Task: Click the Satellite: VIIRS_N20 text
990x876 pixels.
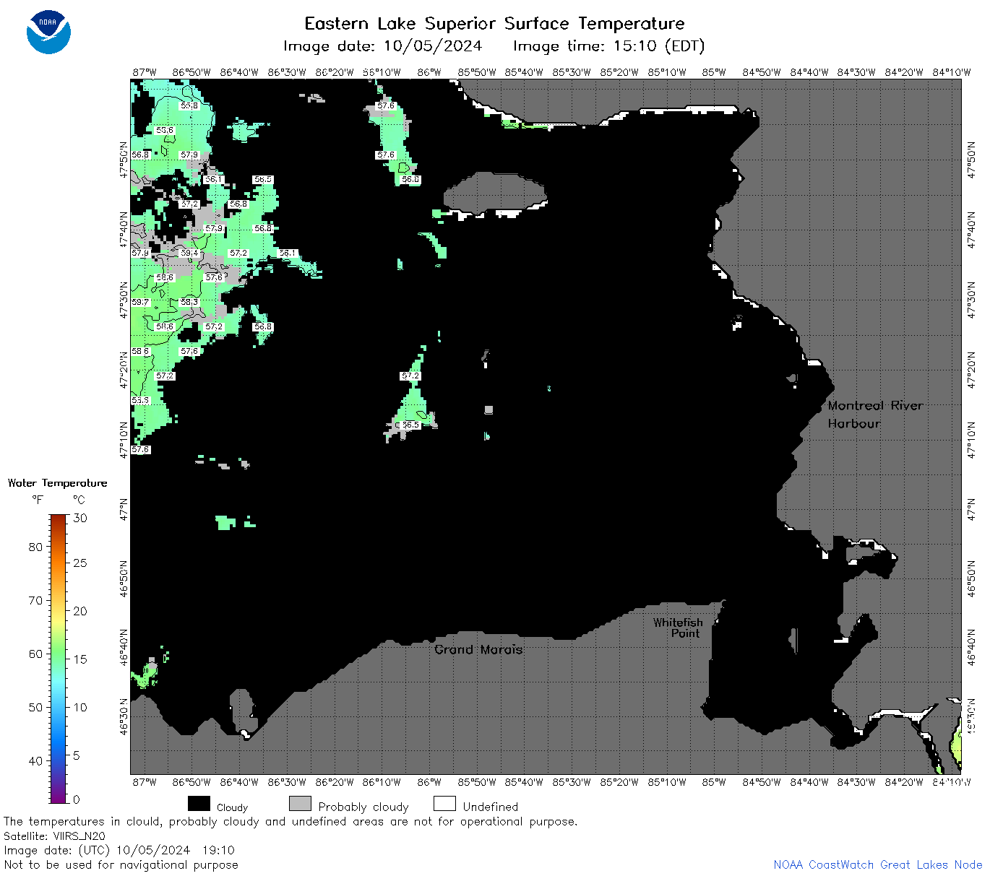Action: [54, 836]
